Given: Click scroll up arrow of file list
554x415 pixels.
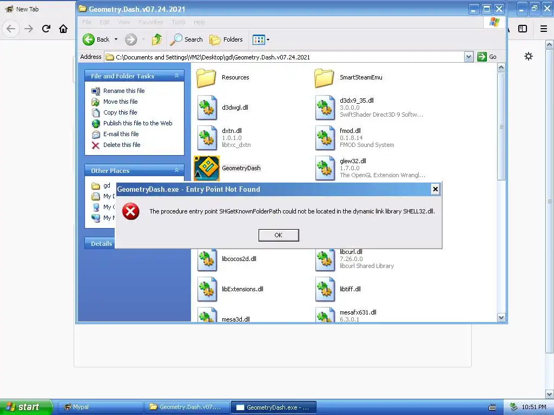Looking at the screenshot, I should pos(501,67).
